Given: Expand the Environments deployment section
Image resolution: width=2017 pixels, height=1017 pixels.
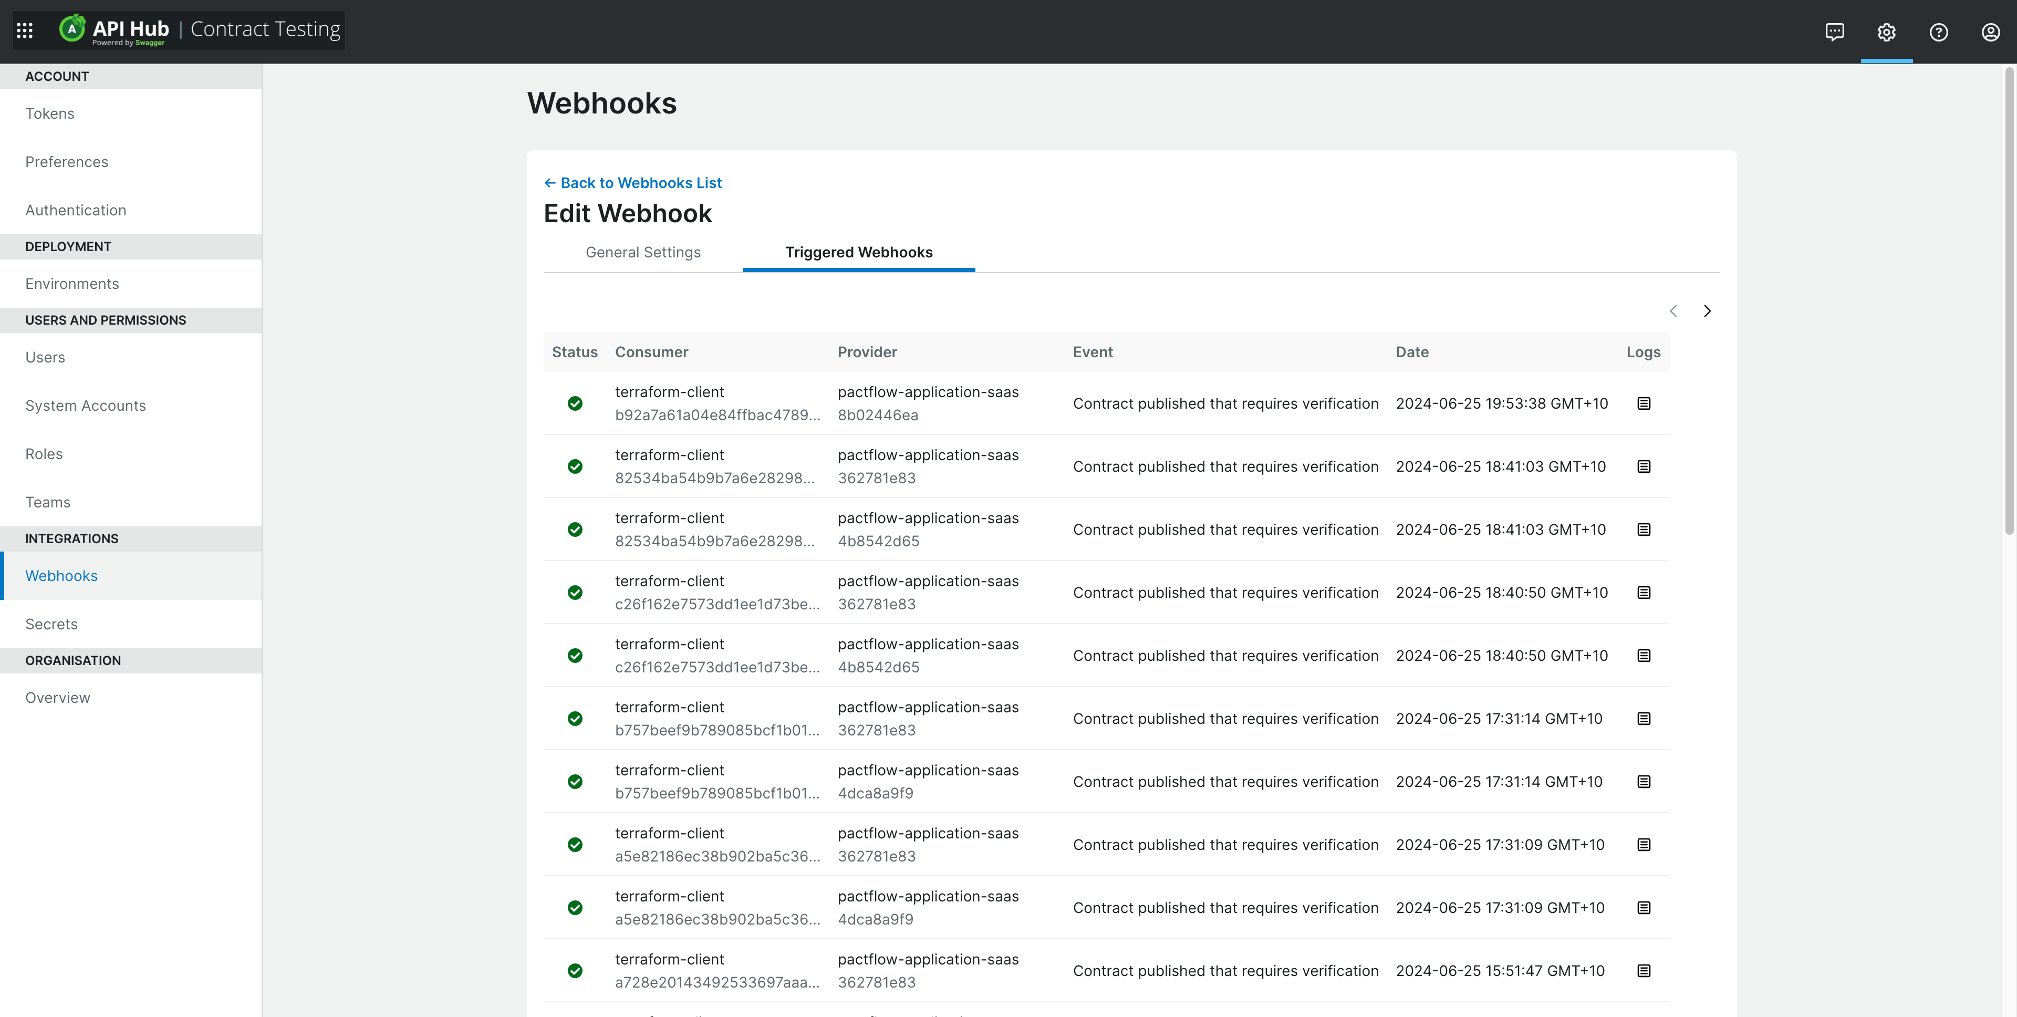Looking at the screenshot, I should tap(71, 283).
